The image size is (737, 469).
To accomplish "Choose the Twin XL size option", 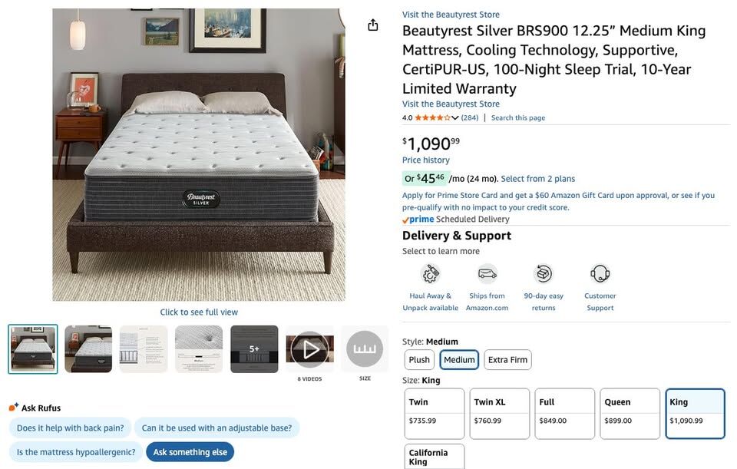I will [x=499, y=413].
